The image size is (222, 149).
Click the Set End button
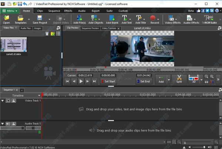click(144, 81)
